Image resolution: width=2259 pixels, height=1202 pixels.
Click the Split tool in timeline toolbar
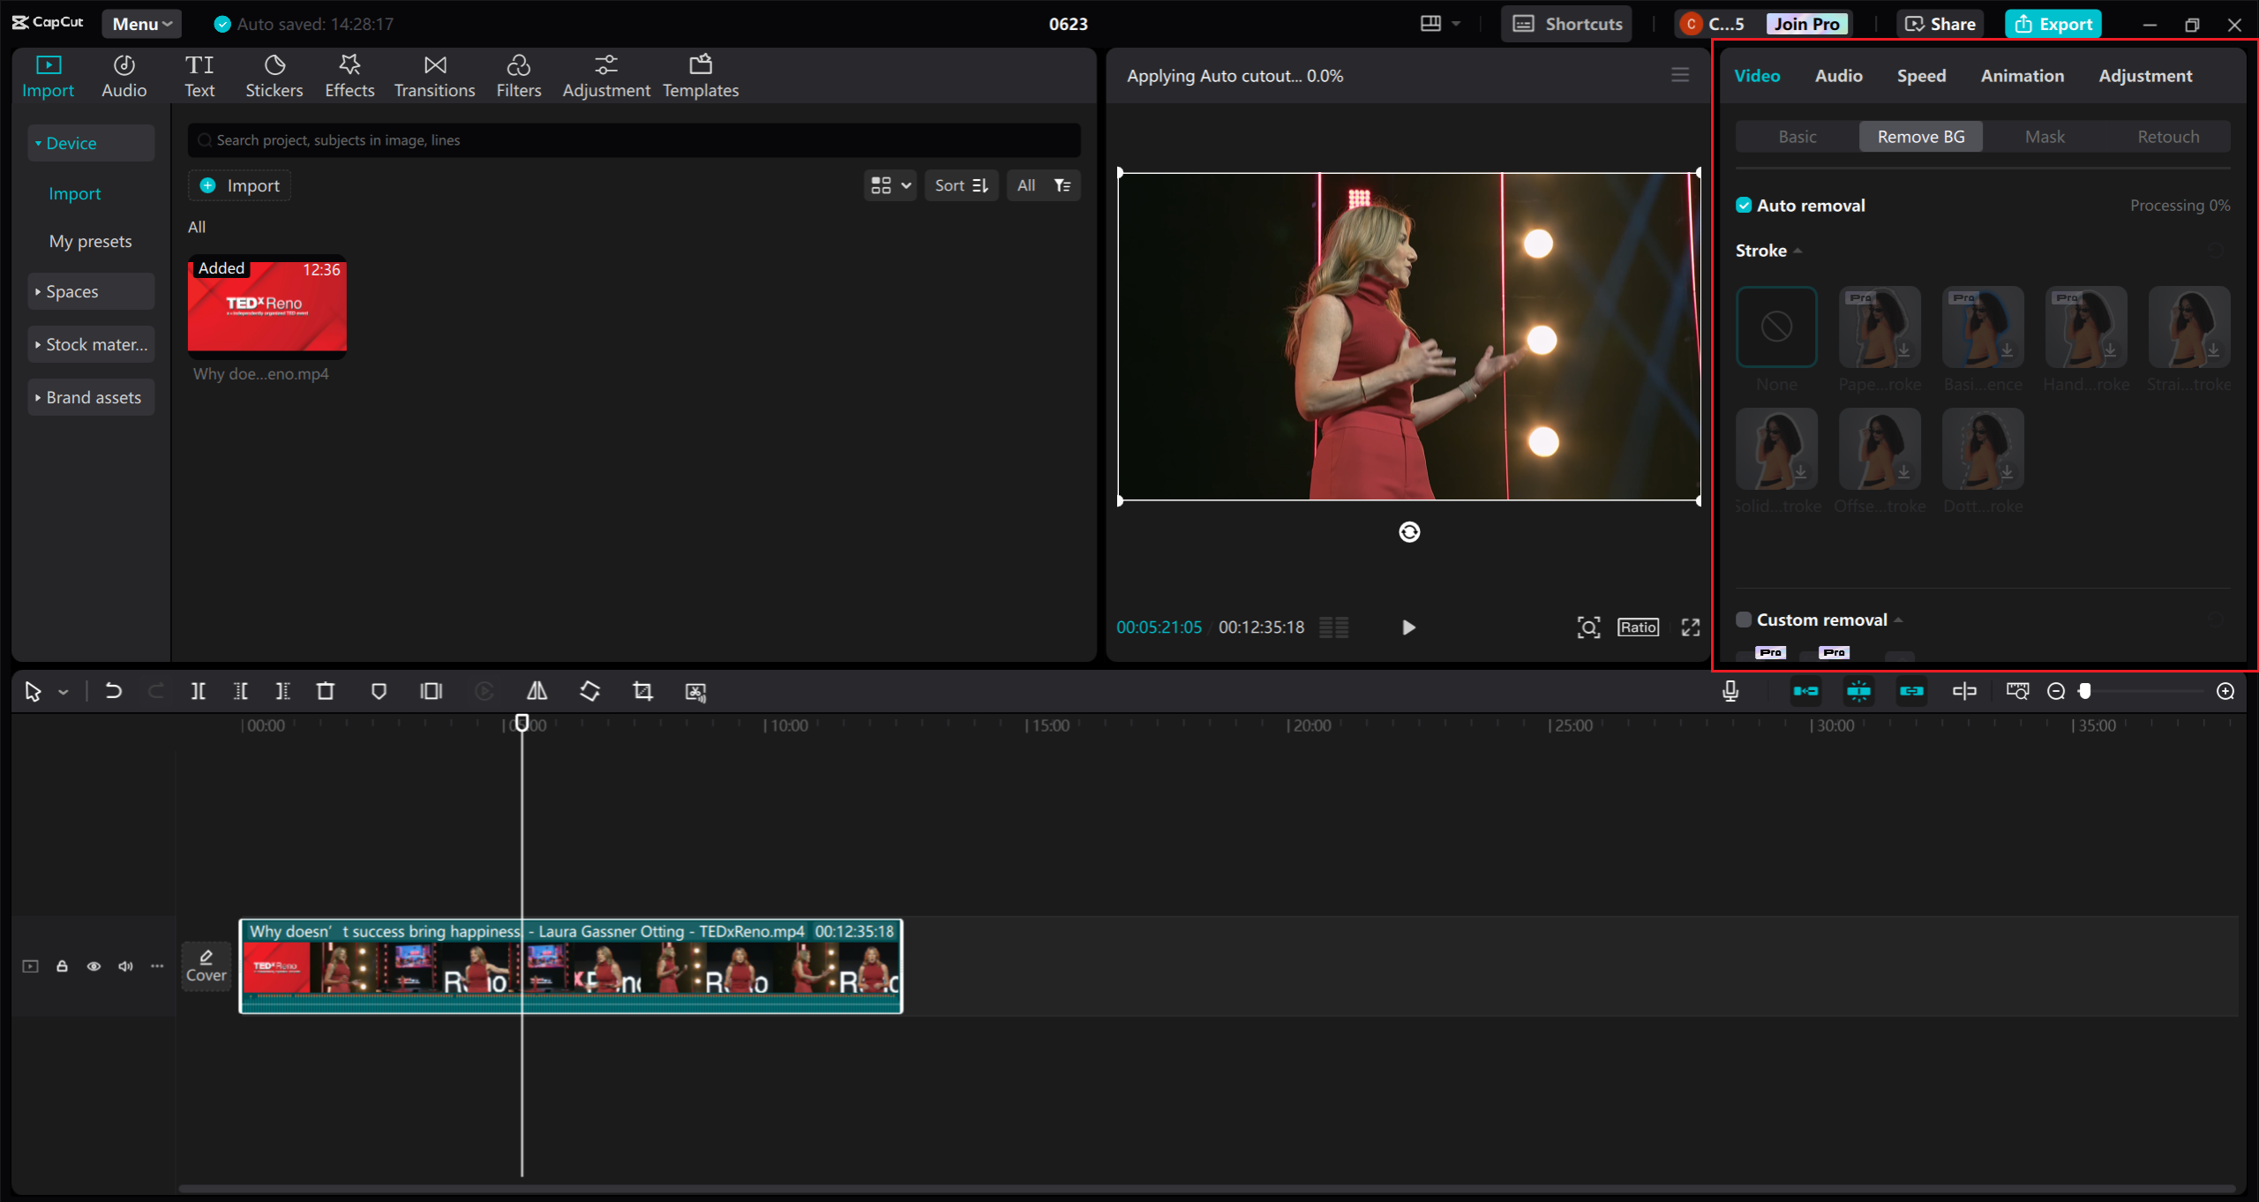coord(198,691)
